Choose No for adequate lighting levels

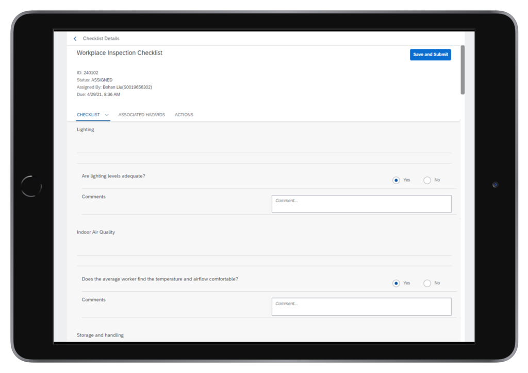[x=427, y=180]
